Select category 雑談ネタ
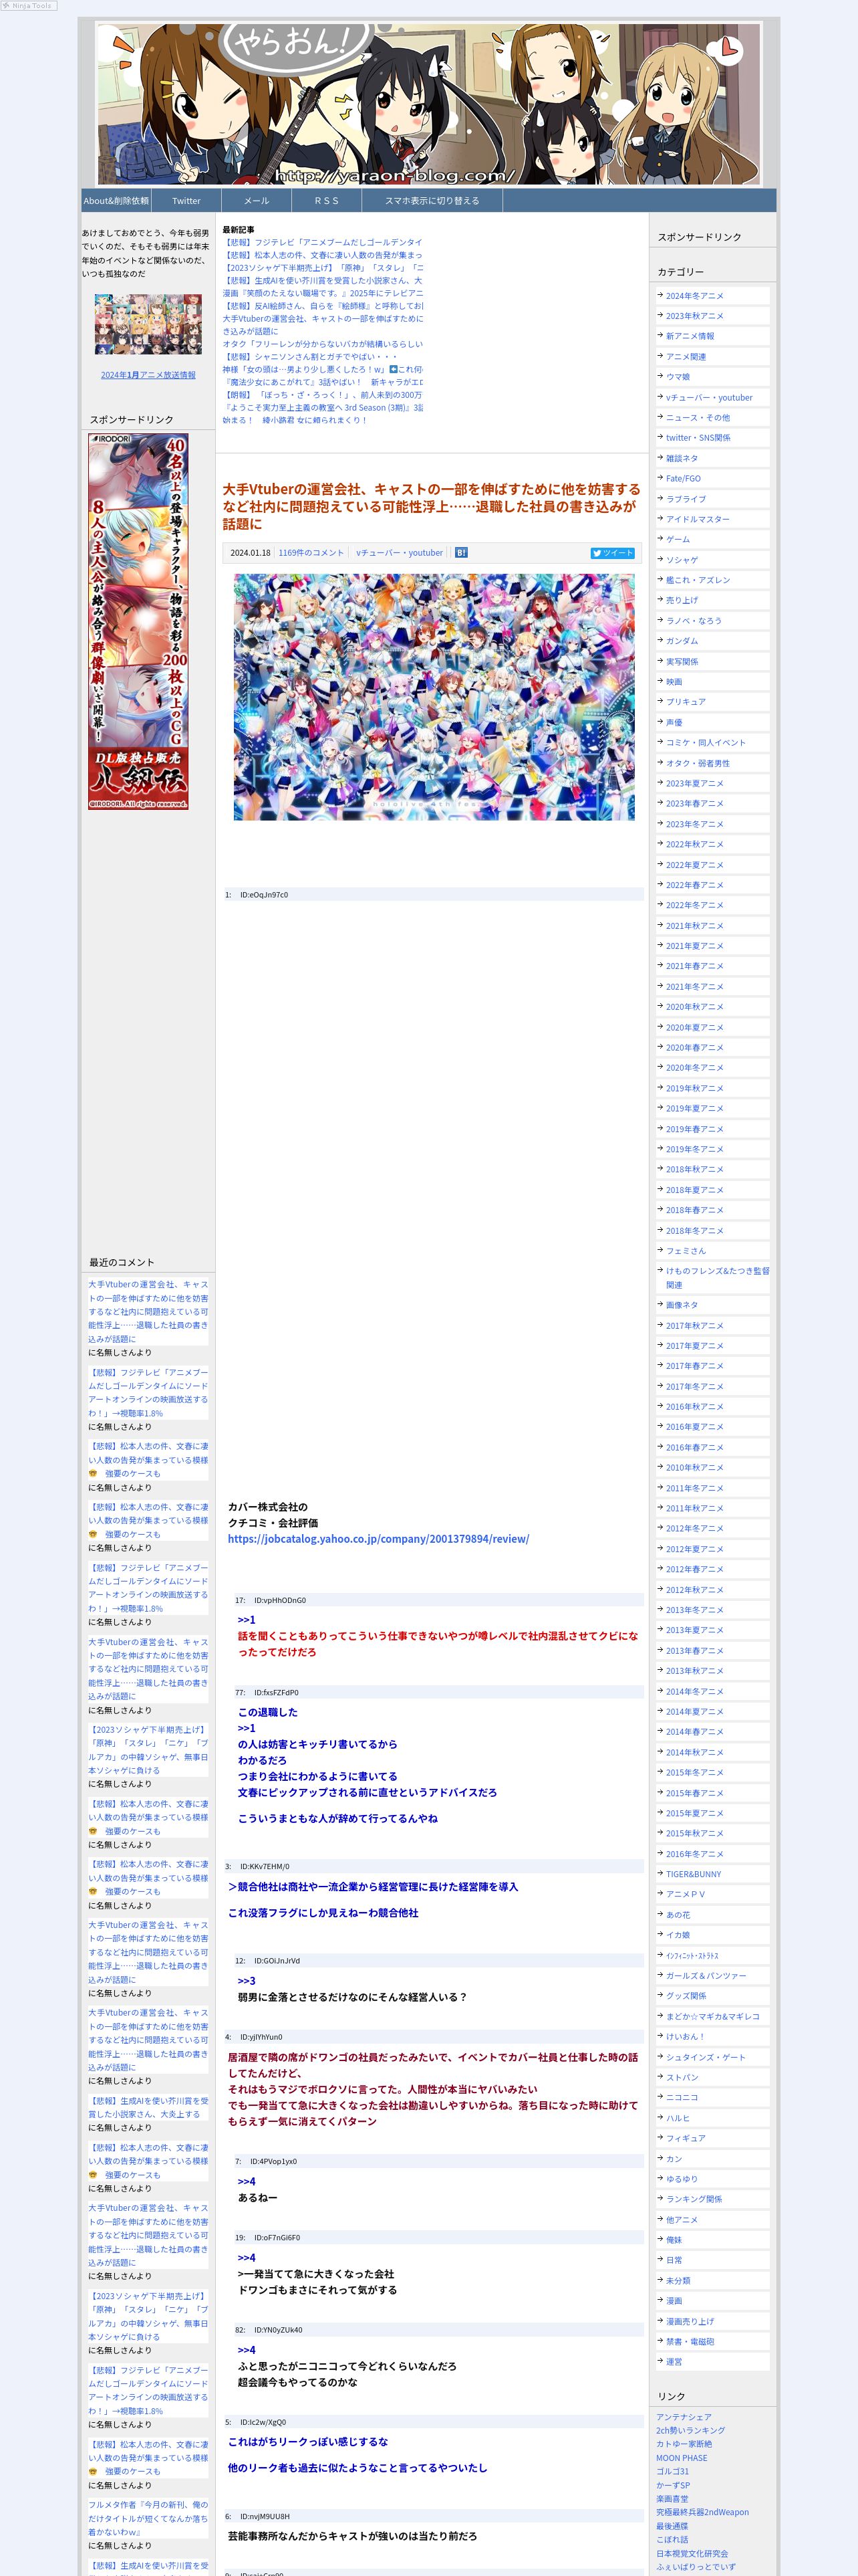Viewport: 858px width, 2576px height. (682, 458)
